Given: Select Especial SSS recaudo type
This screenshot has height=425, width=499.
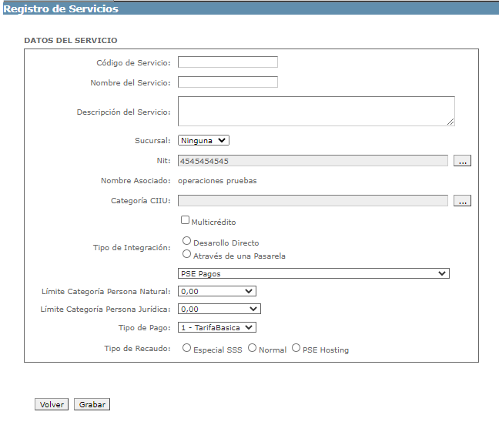Looking at the screenshot, I should pos(186,348).
